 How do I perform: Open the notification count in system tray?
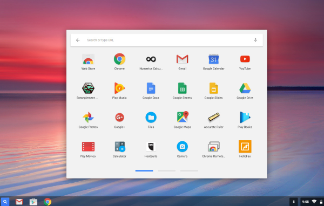(x=294, y=202)
